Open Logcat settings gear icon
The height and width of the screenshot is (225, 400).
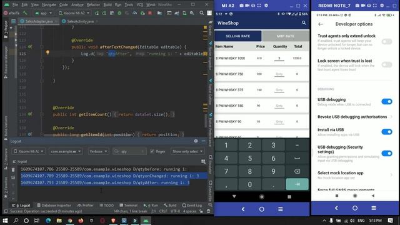pyautogui.click(x=196, y=141)
